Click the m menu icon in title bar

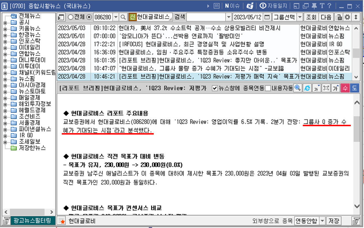coord(217,6)
